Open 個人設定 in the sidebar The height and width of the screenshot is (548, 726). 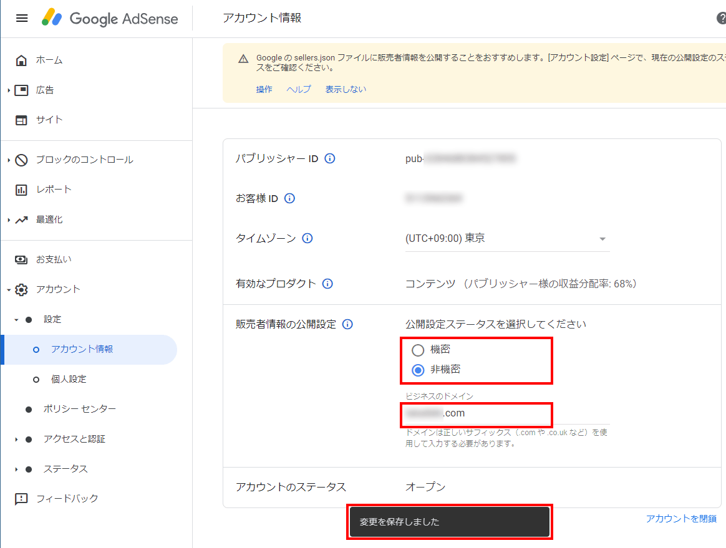click(x=69, y=379)
